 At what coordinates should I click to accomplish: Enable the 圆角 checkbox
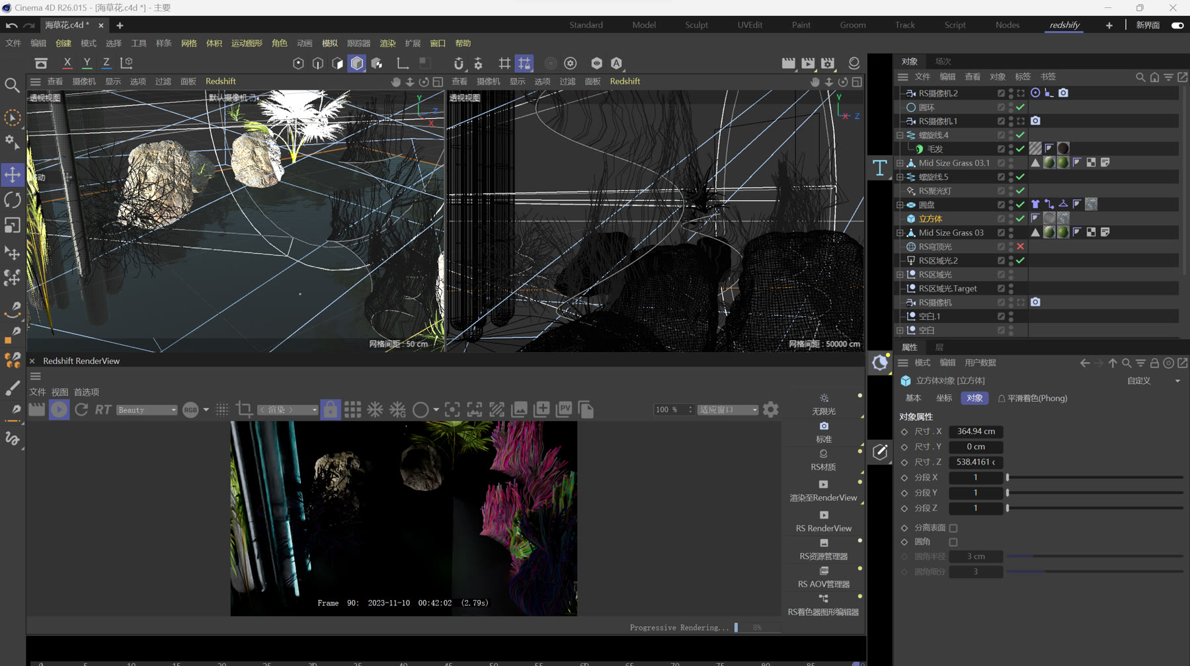[x=953, y=542]
